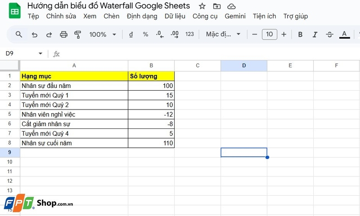Increase font size with plus button
The height and width of the screenshot is (216, 360).
pos(284,35)
